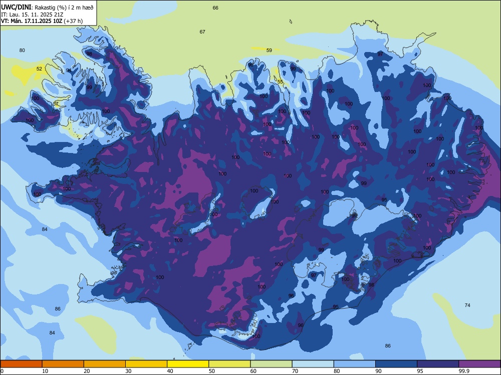The width and height of the screenshot is (501, 375).
Task: Click the humidity value 66 on the map
Action: point(215,7)
